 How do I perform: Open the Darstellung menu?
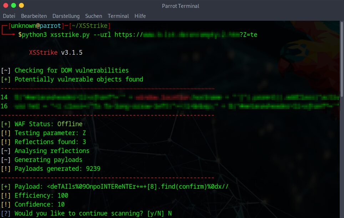66,16
